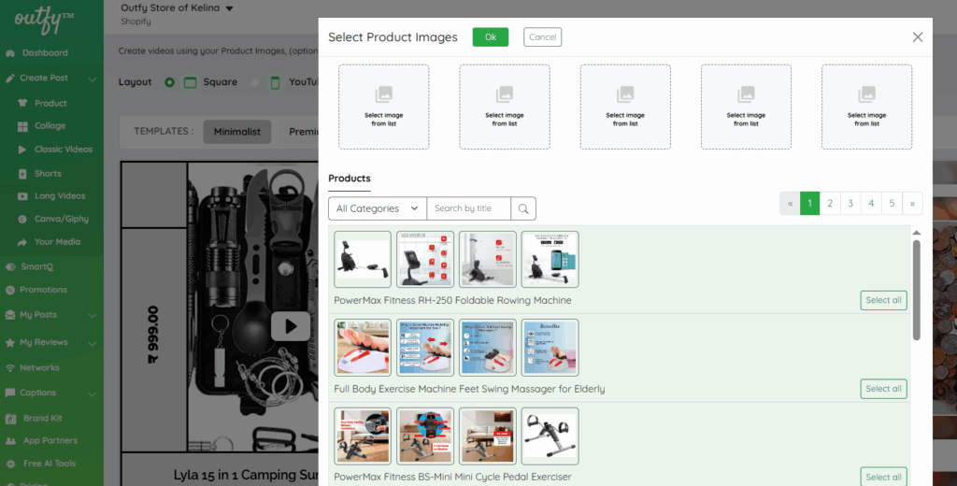Expand the My Posts sidebar menu
The width and height of the screenshot is (957, 486).
click(x=90, y=316)
